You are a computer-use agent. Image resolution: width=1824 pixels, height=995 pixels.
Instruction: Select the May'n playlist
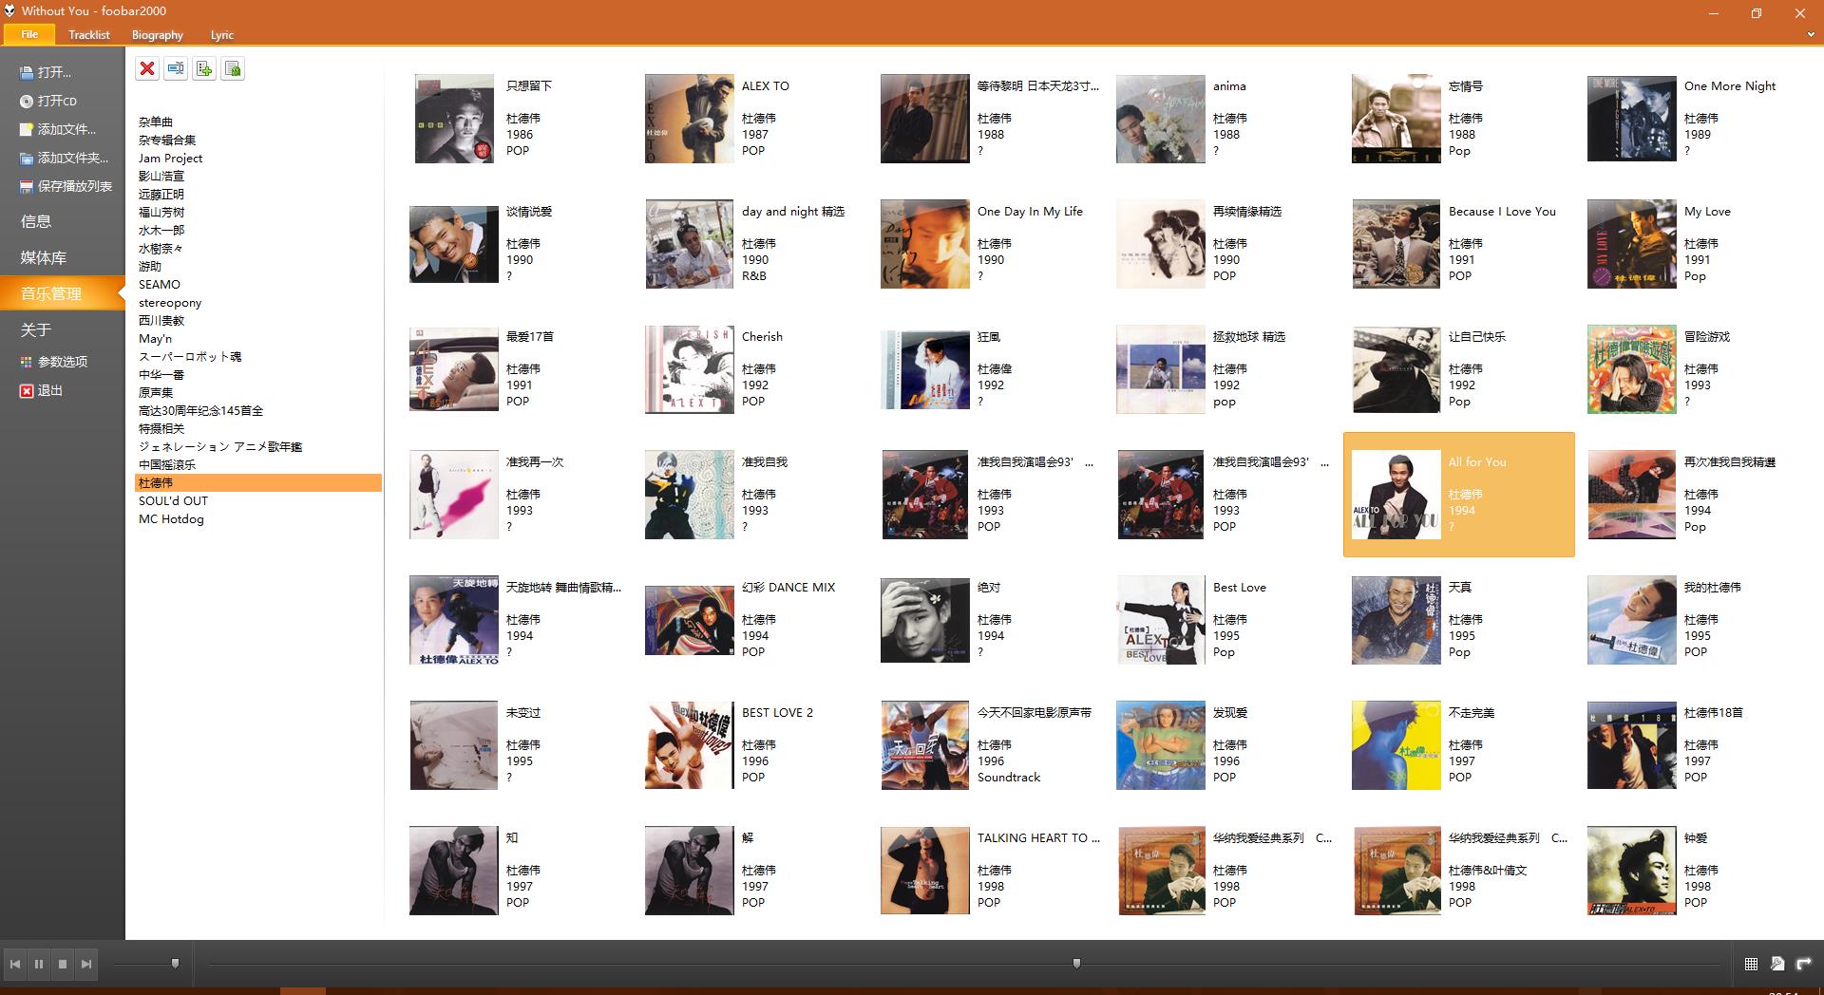pos(155,338)
